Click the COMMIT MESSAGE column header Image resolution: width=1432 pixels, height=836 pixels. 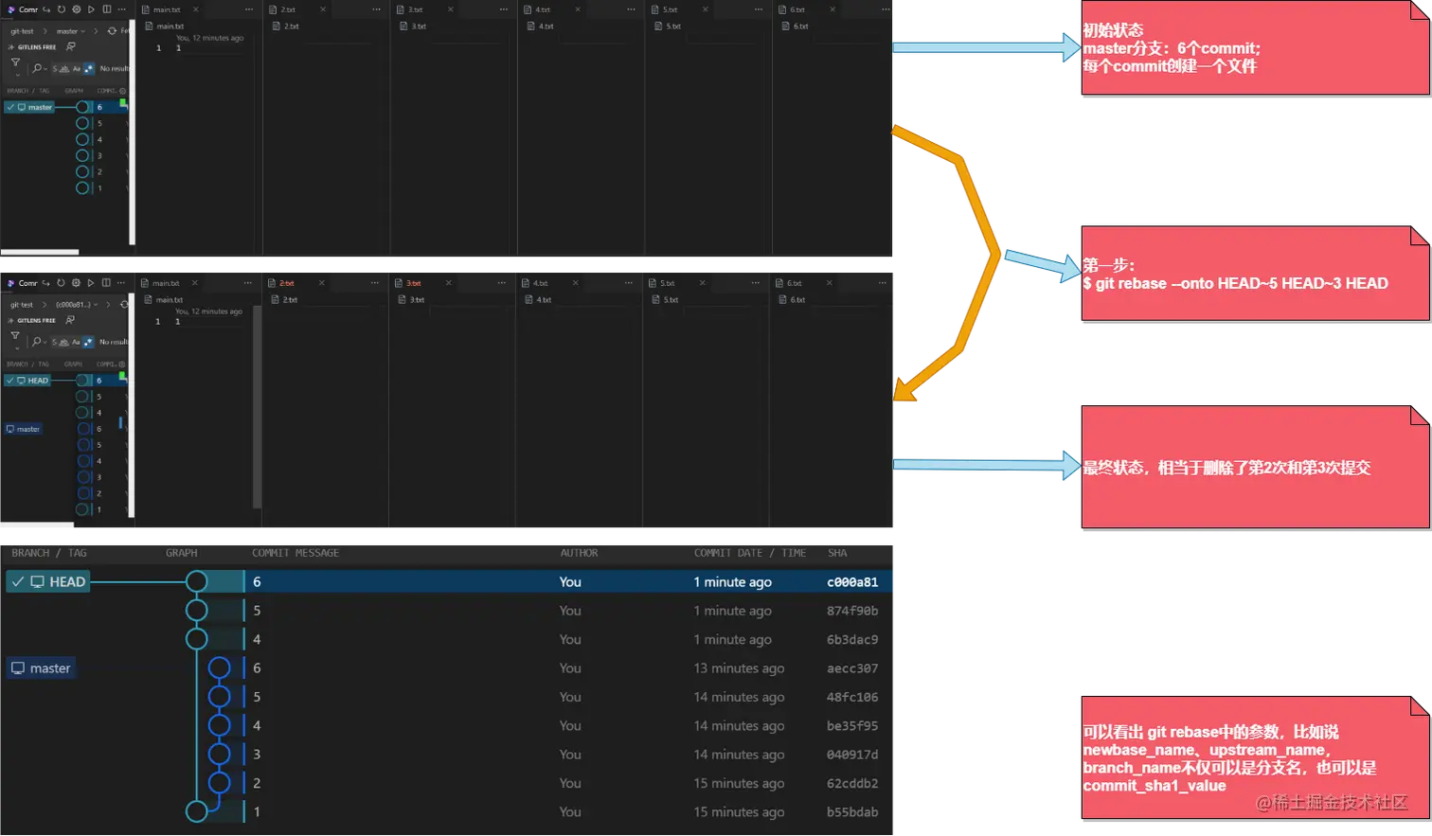(x=295, y=553)
